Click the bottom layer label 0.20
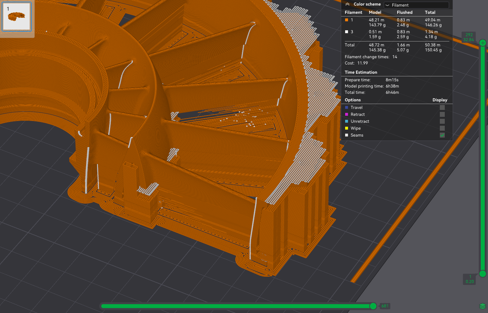The width and height of the screenshot is (488, 313). coord(470,282)
